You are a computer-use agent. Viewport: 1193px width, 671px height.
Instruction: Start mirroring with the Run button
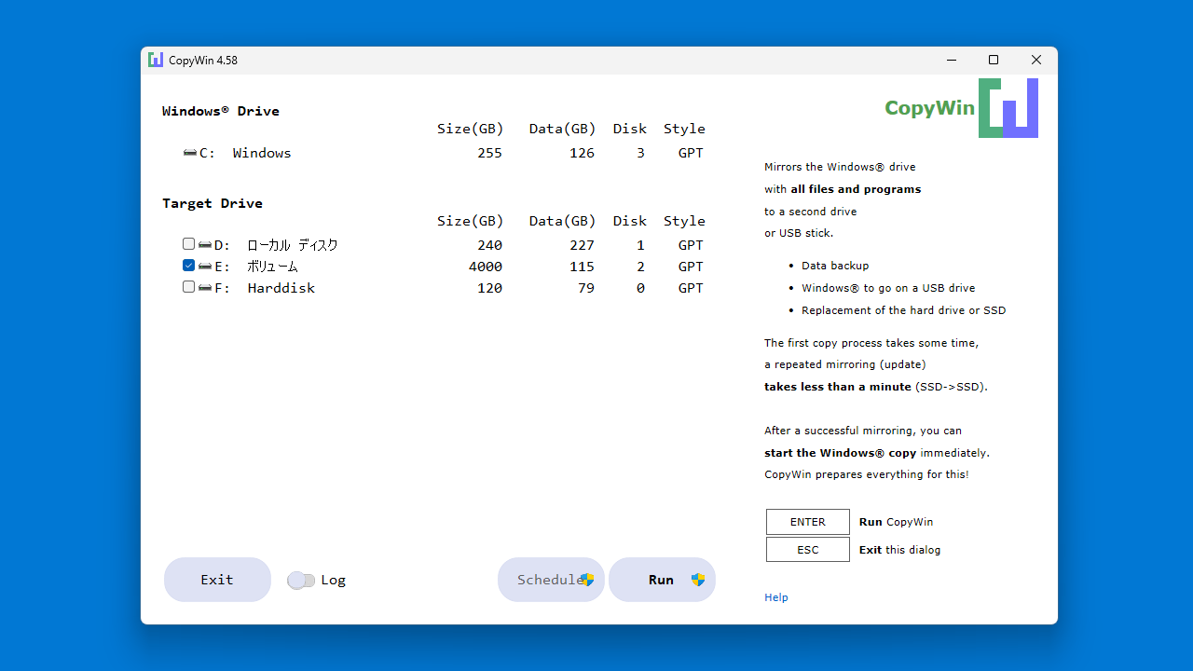click(x=662, y=580)
